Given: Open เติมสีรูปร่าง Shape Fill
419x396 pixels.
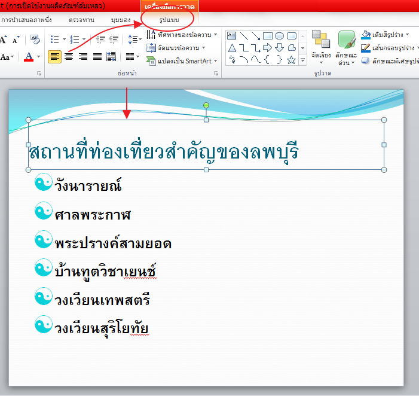Looking at the screenshot, I should click(x=385, y=35).
